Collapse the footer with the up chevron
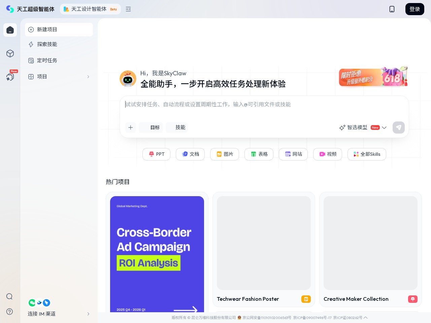The height and width of the screenshot is (323, 431). point(366,318)
